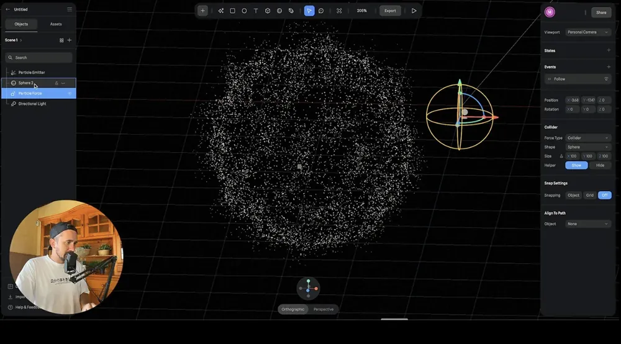Screen dimensions: 621x344
Task: Edit the Size Z value field
Action: (604, 156)
